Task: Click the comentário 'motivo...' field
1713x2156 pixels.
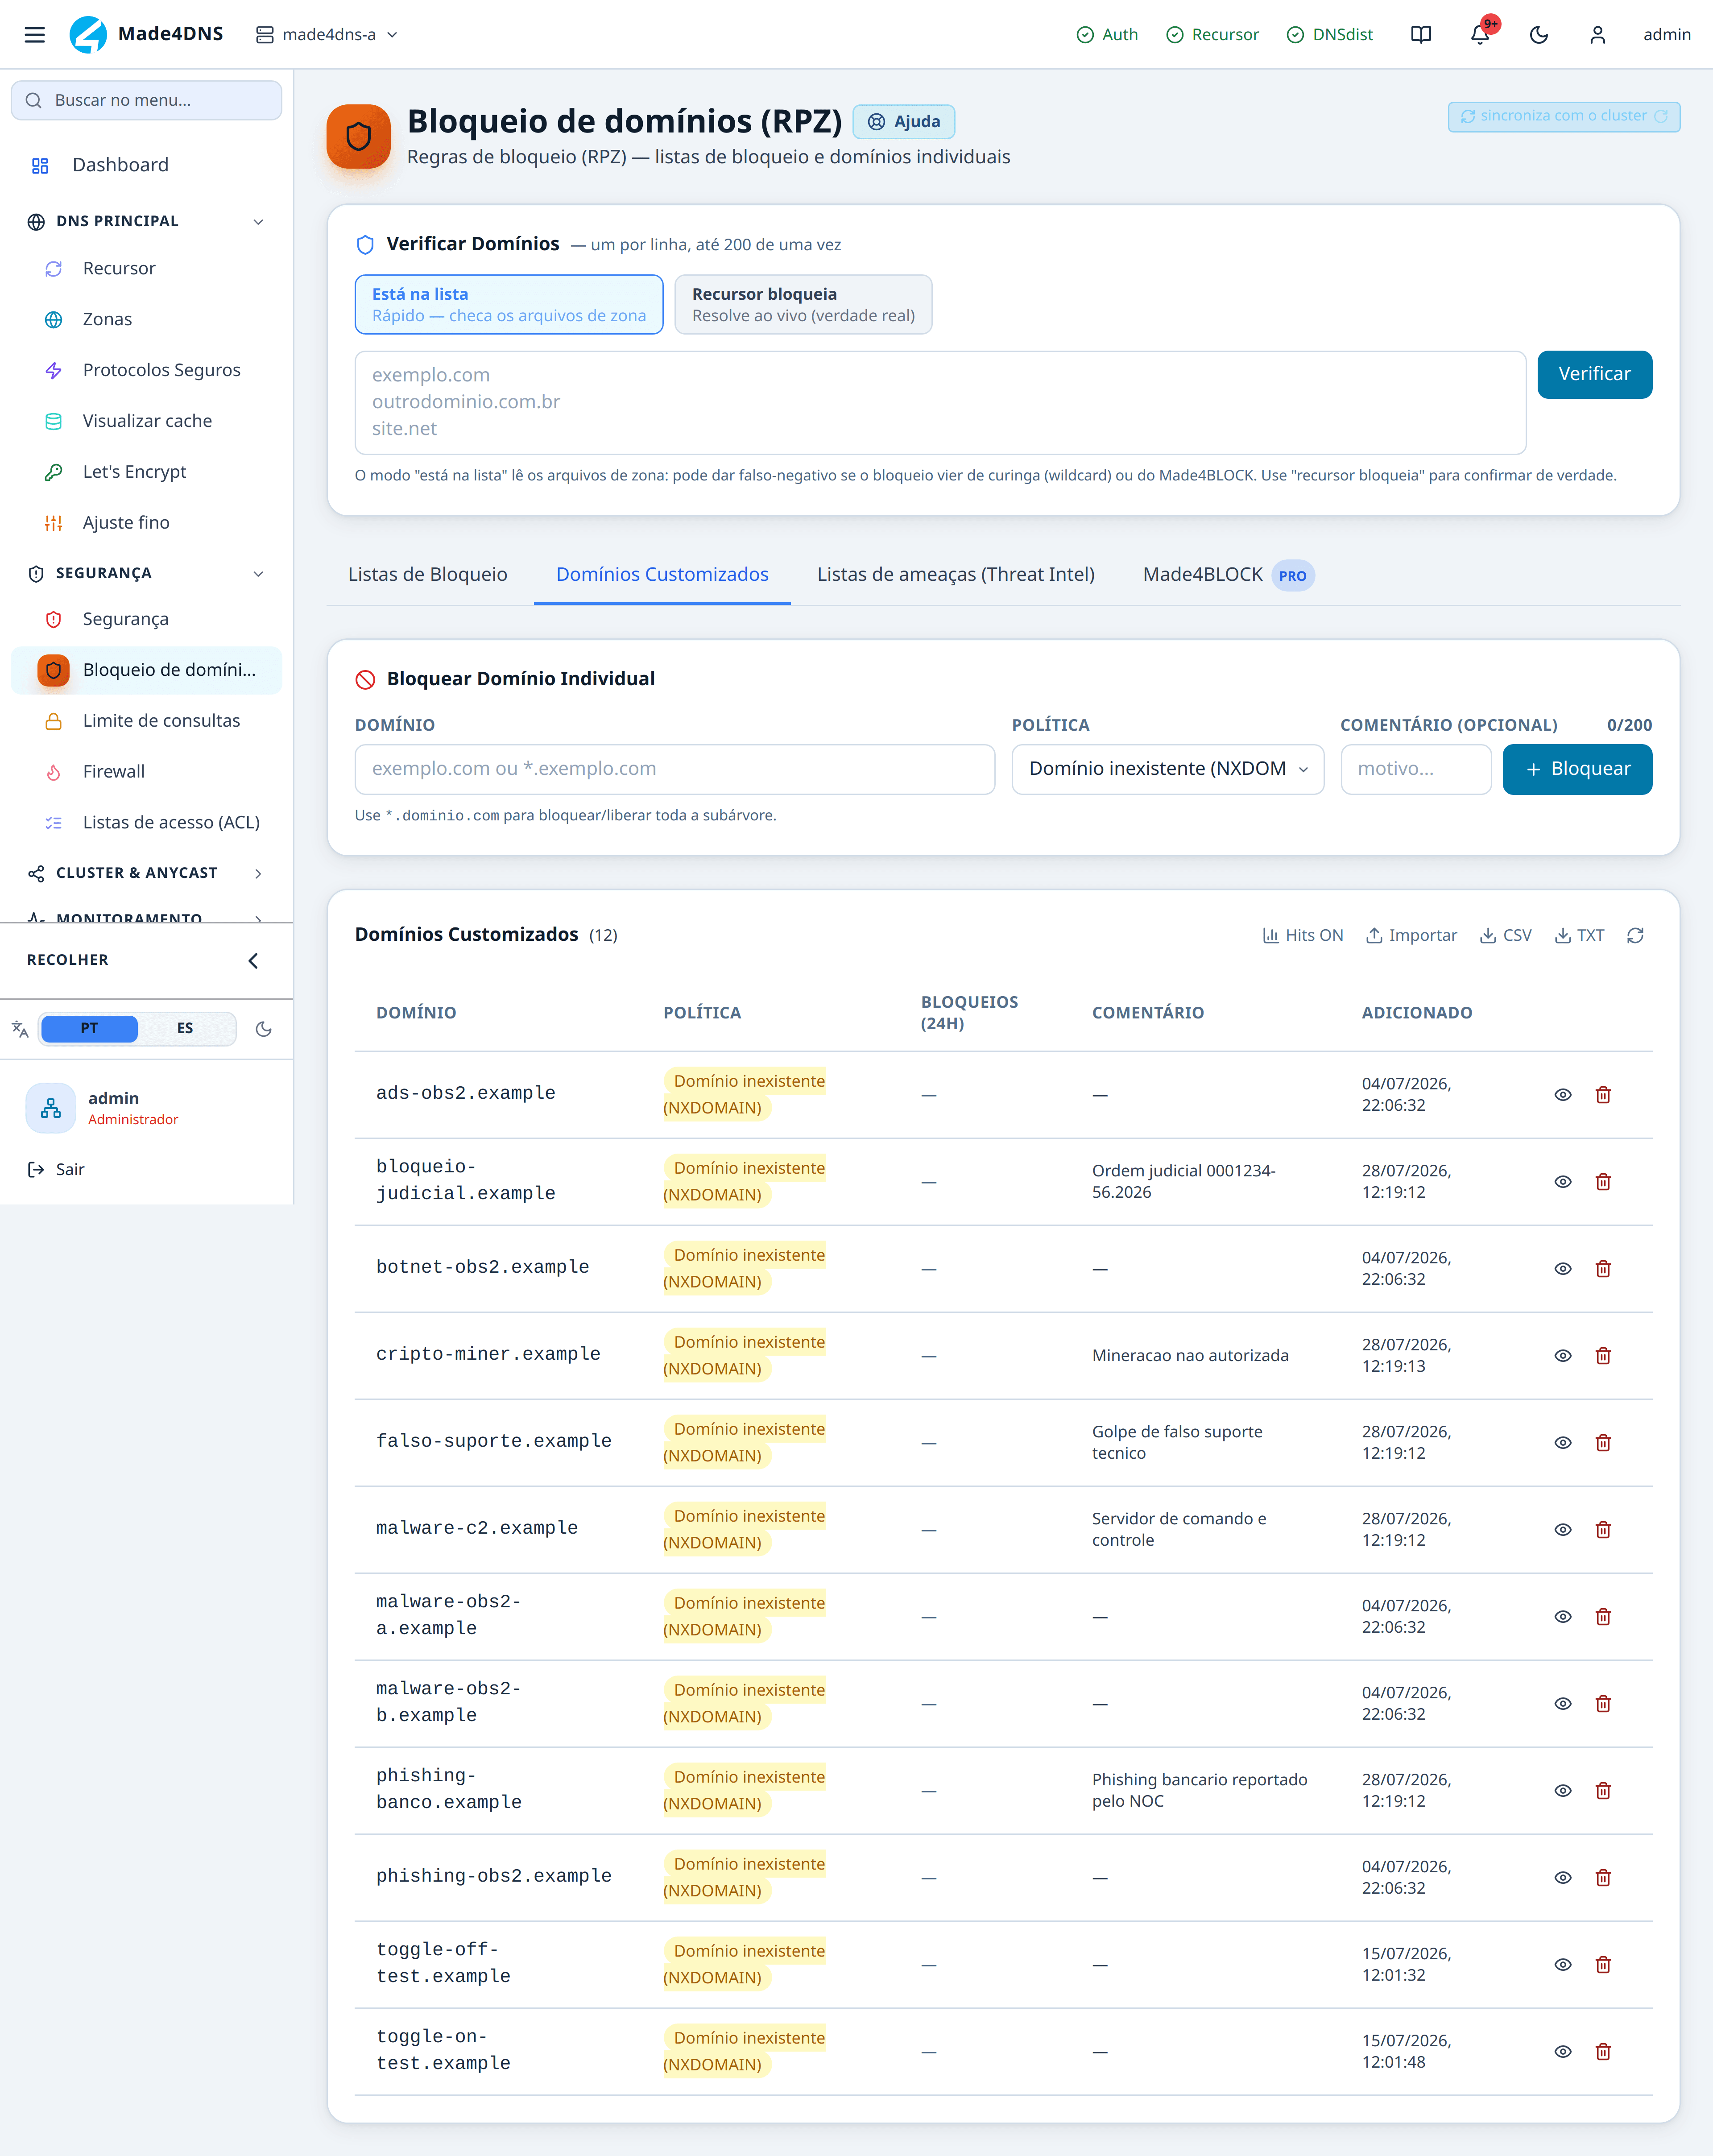Action: (x=1415, y=769)
